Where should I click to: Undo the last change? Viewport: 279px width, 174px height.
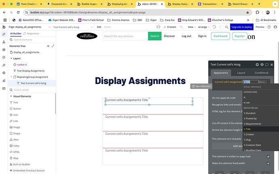pyautogui.click(x=214, y=27)
